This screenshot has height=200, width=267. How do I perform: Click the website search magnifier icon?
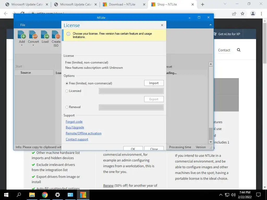click(x=239, y=50)
